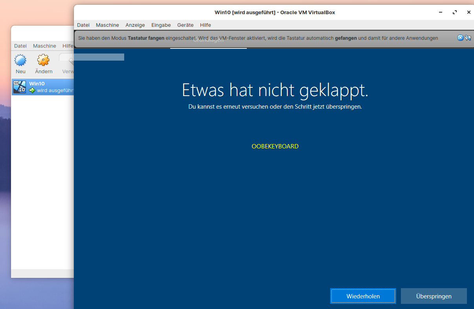The image size is (474, 309).
Task: Click the green running arrow status icon
Action: (x=32, y=91)
